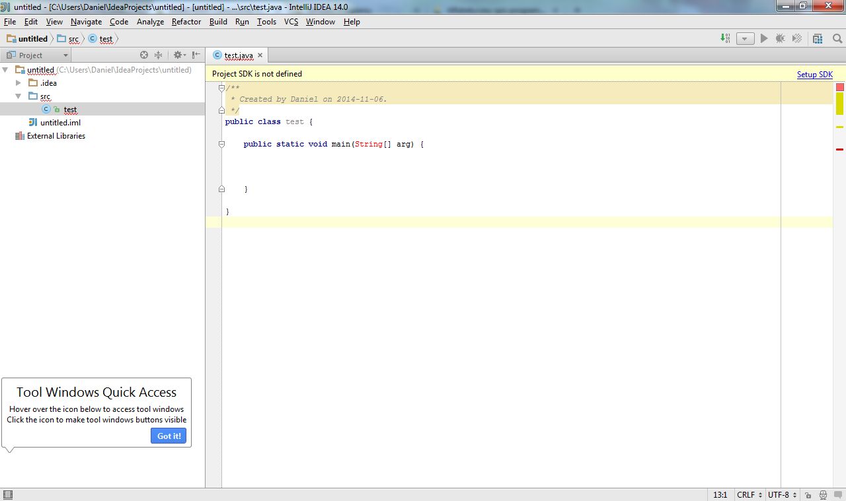Collapse the src folder in the project tree
846x501 pixels.
click(x=19, y=96)
